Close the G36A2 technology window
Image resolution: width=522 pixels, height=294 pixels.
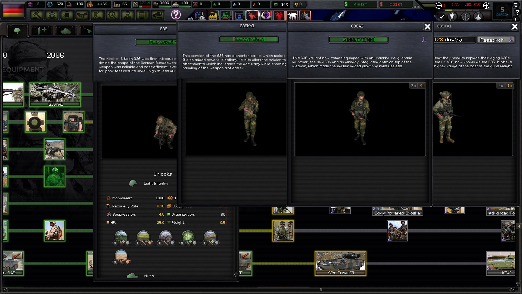pyautogui.click(x=427, y=26)
